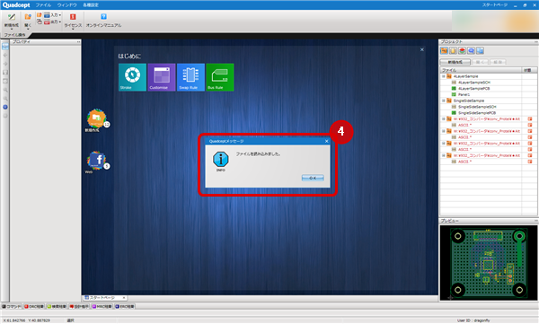
Task: Open the 入力 dropdown arrow
Action: (60, 15)
